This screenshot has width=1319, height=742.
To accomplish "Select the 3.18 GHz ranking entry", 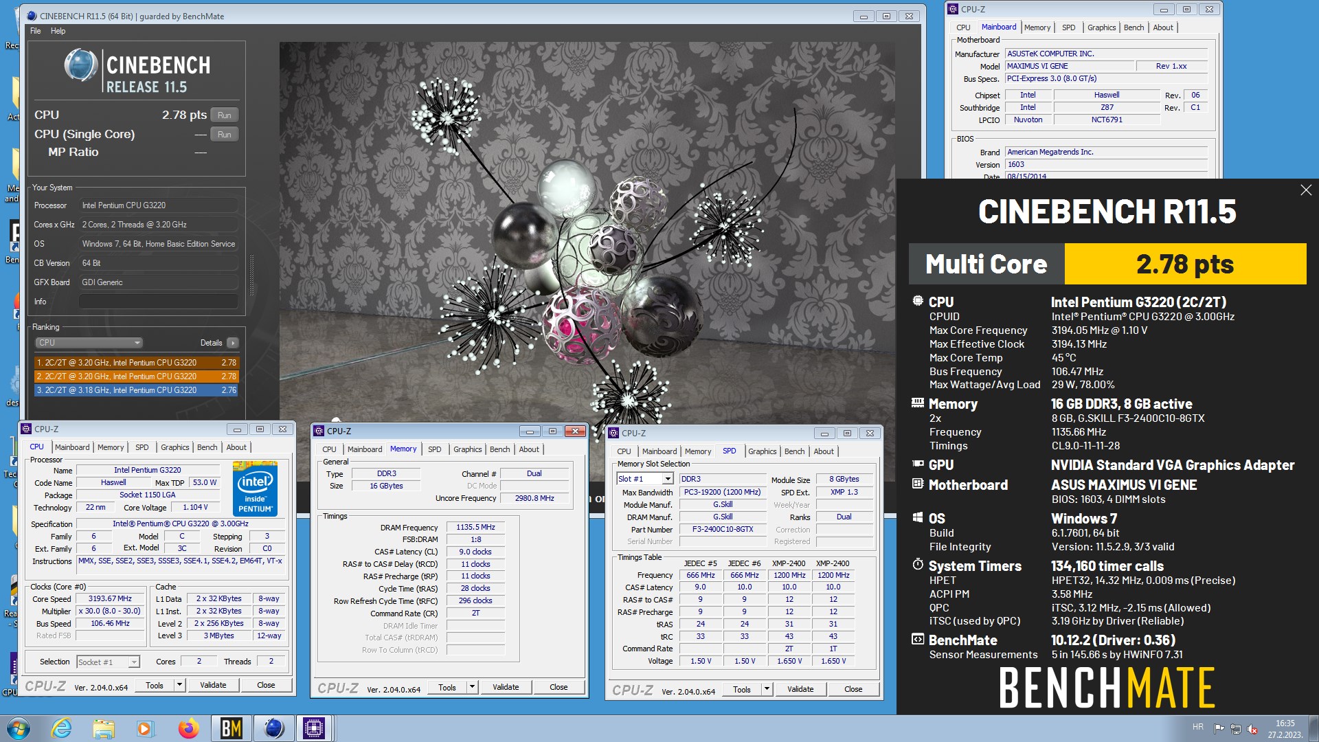I will click(137, 390).
